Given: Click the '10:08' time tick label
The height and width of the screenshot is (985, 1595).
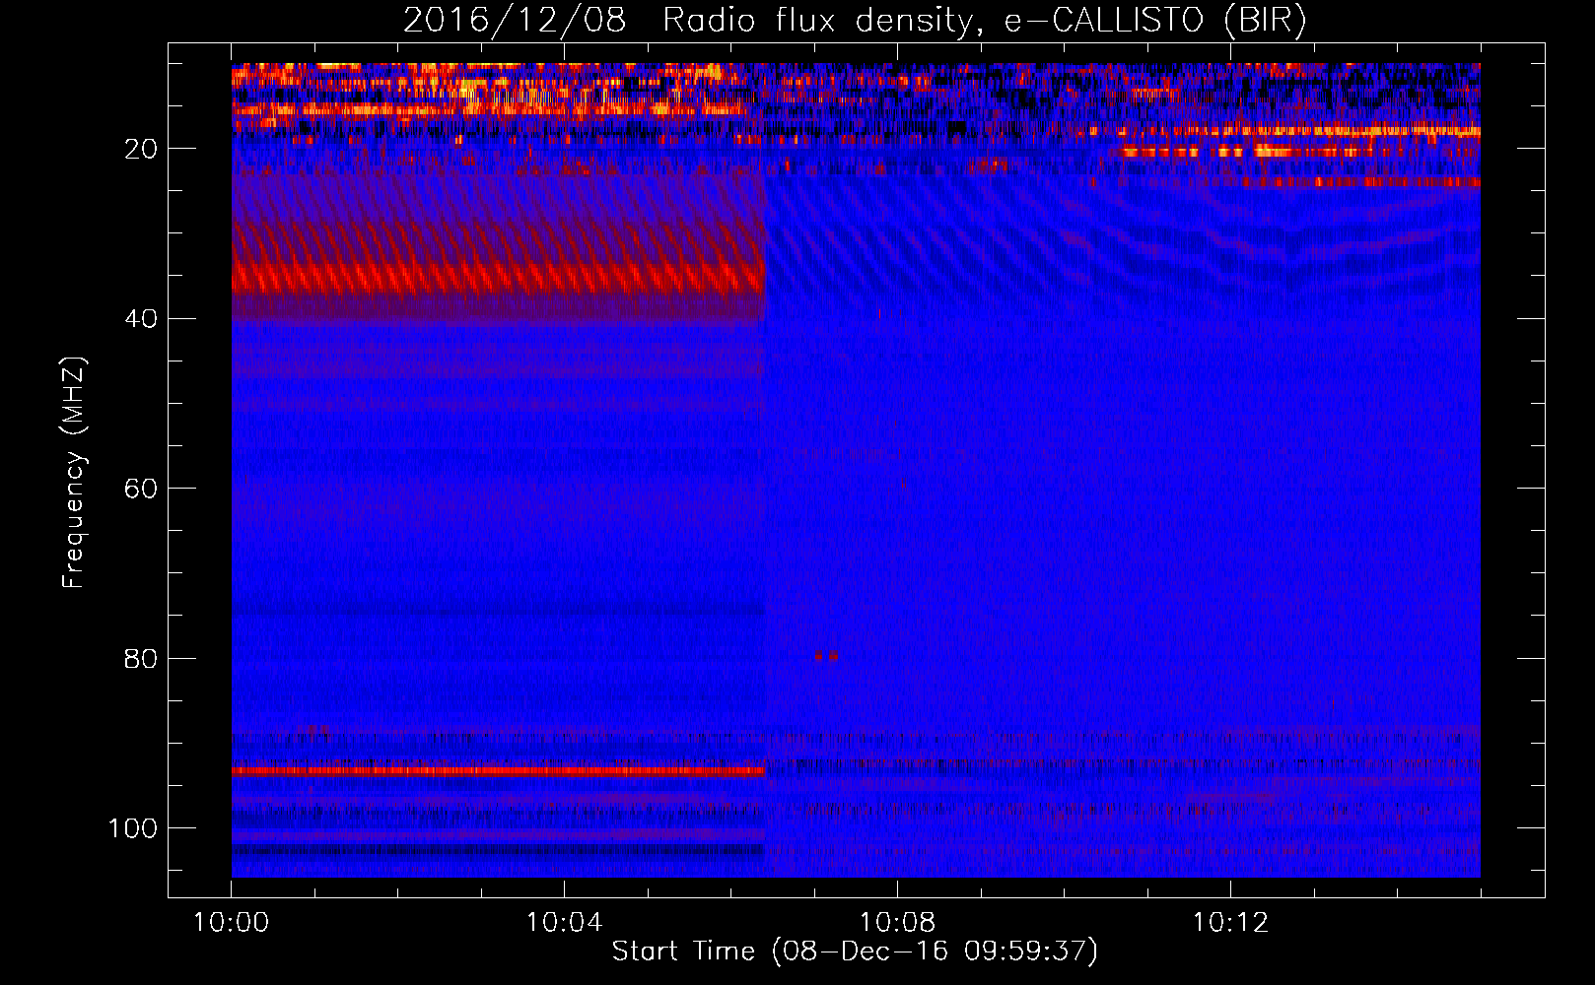Looking at the screenshot, I should coord(897,923).
